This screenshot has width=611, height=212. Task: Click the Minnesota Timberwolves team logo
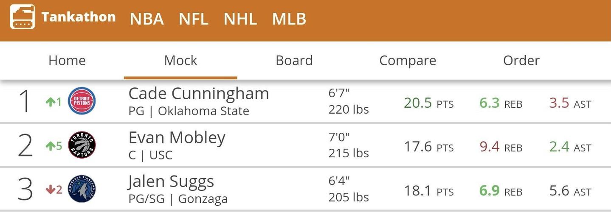pyautogui.click(x=82, y=189)
